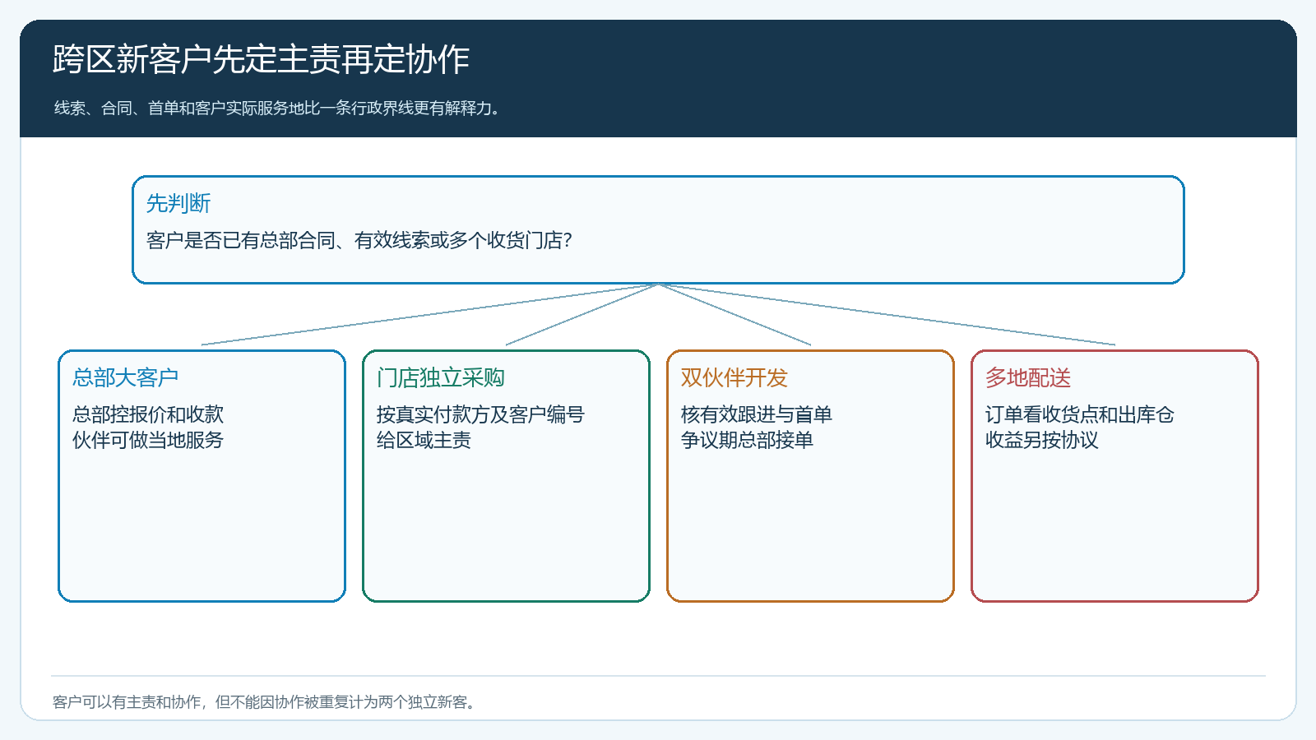Select the text 核有效跟进与首单
The image size is (1316, 740).
click(x=757, y=414)
